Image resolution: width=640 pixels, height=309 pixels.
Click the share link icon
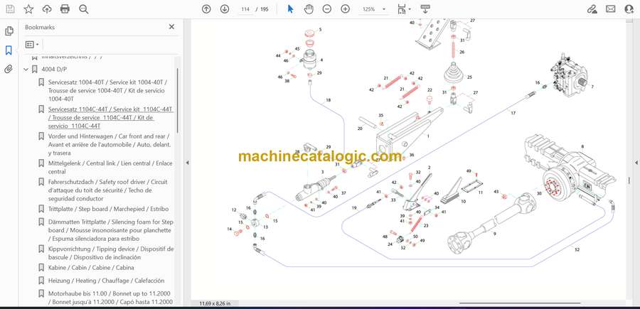pos(592,9)
